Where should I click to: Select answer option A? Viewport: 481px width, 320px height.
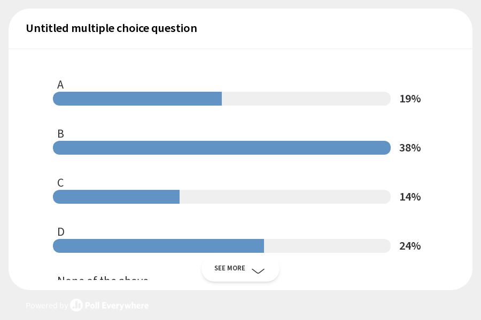tap(60, 84)
